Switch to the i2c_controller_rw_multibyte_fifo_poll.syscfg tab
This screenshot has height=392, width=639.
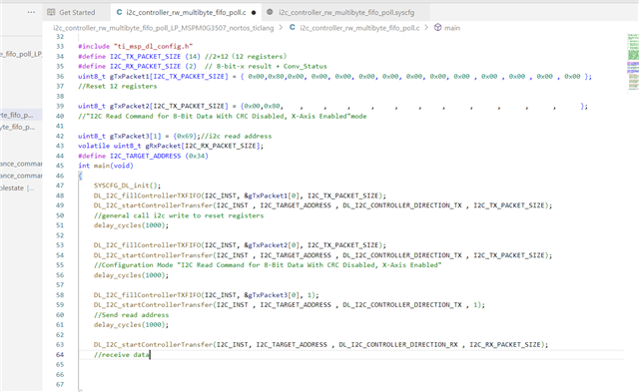[x=345, y=12]
